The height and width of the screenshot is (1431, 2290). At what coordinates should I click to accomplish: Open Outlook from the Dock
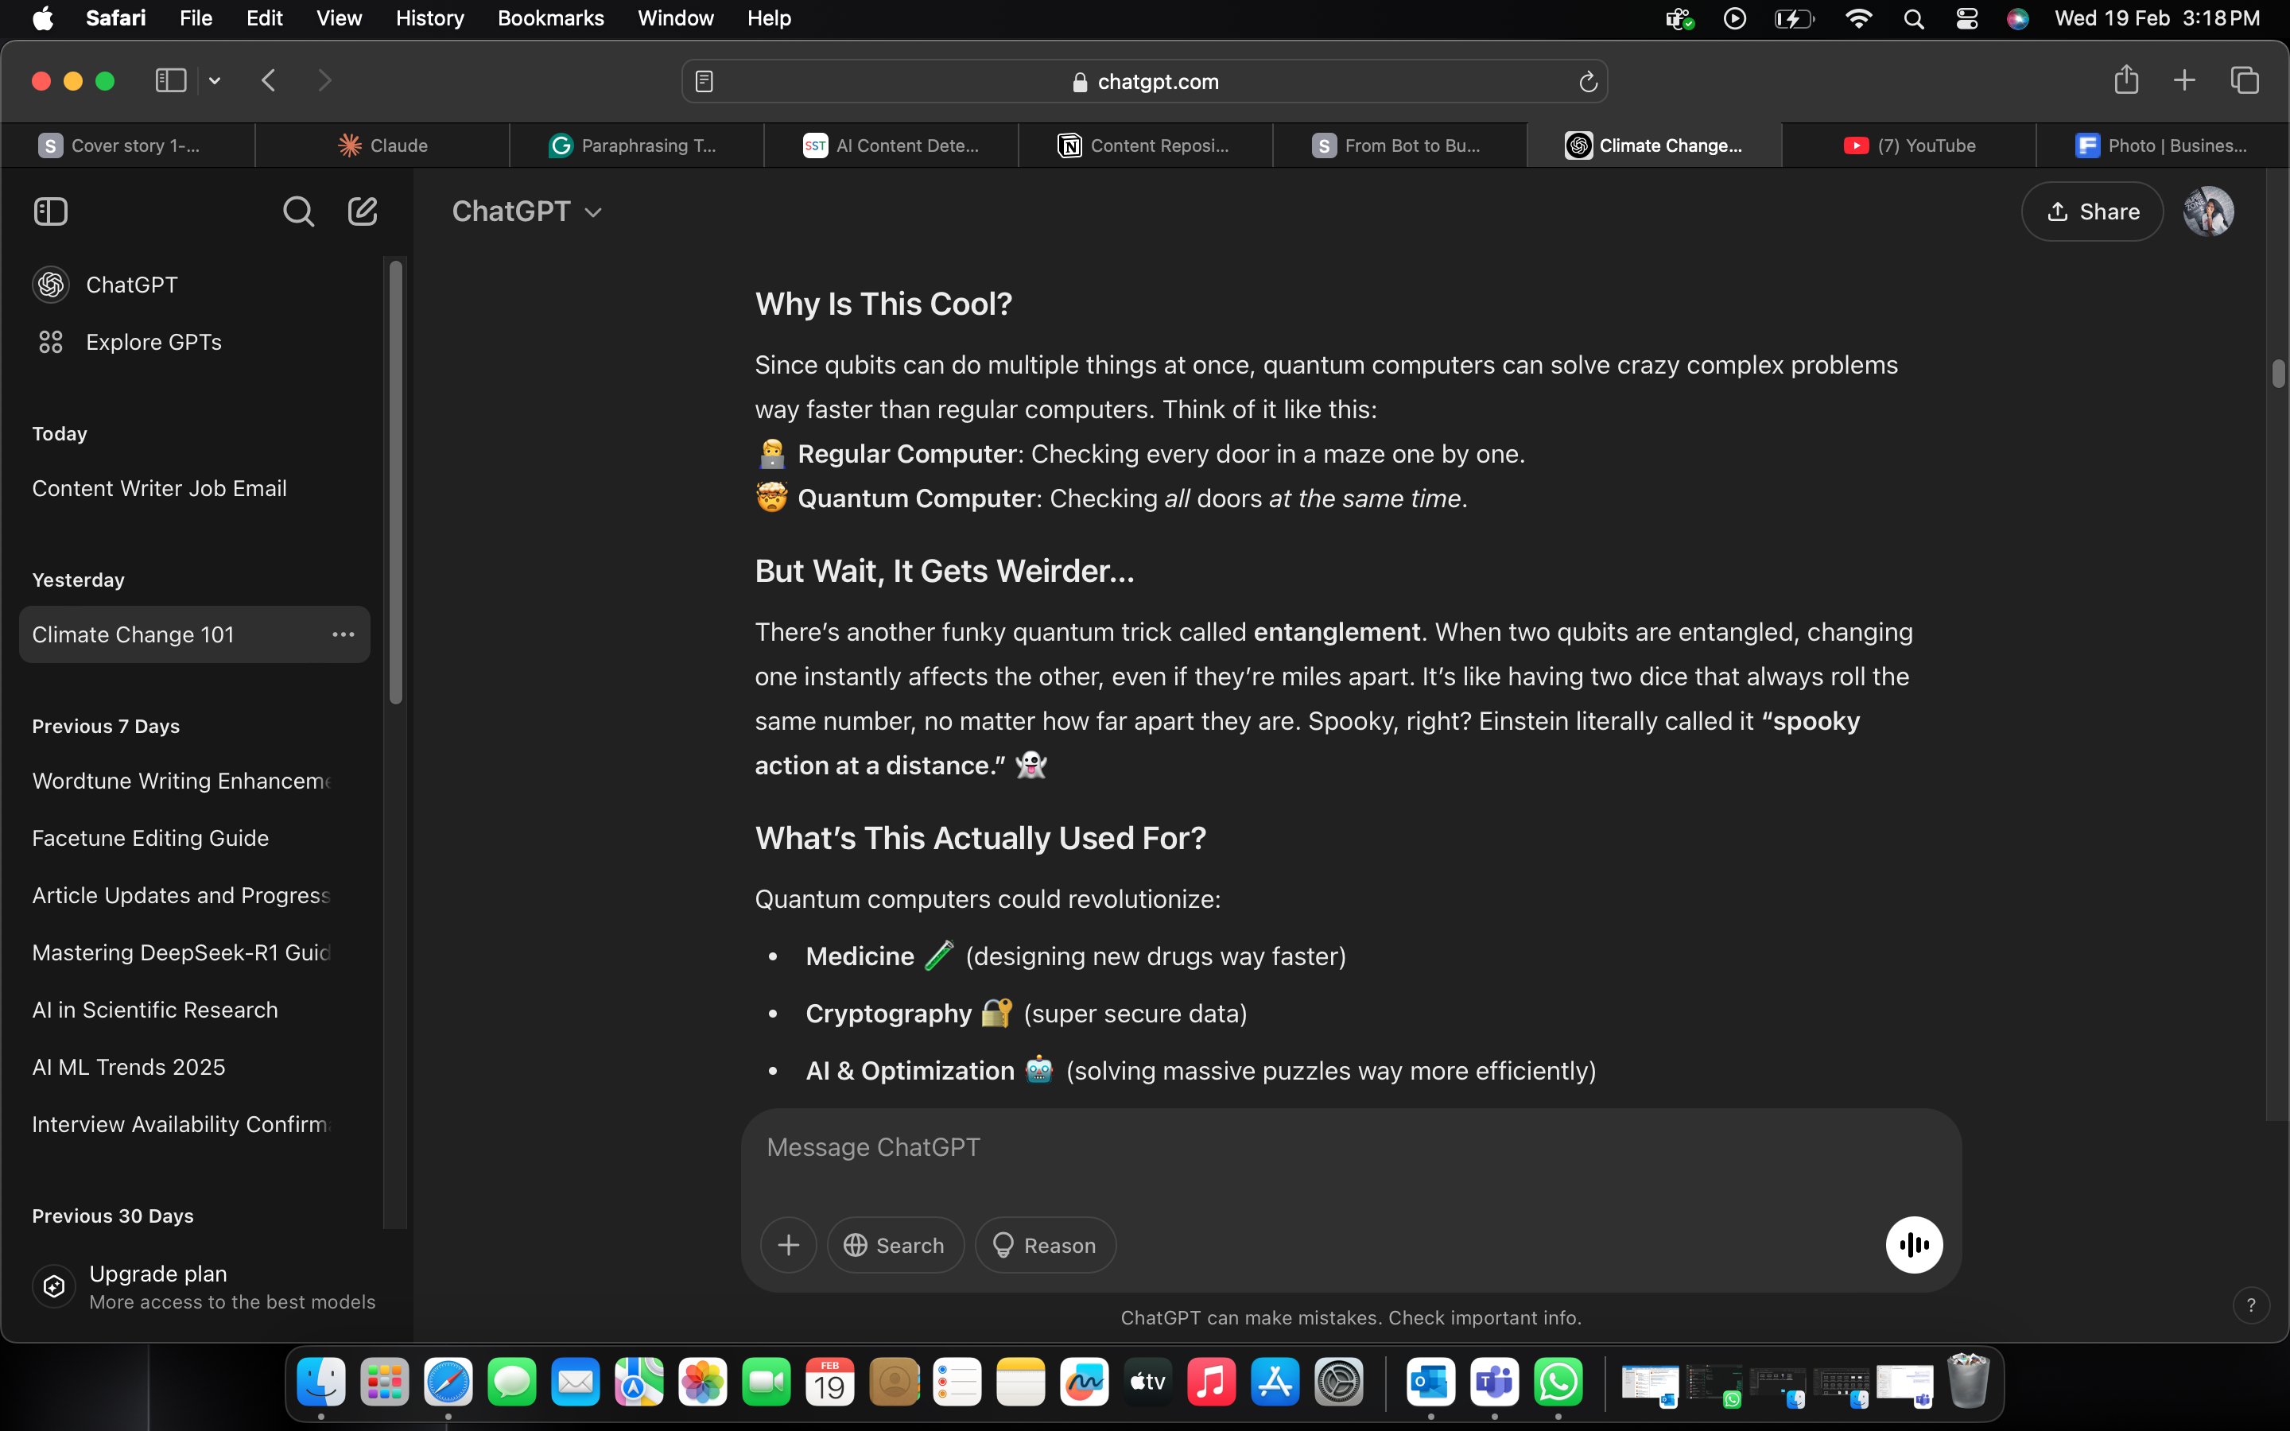tap(1430, 1383)
